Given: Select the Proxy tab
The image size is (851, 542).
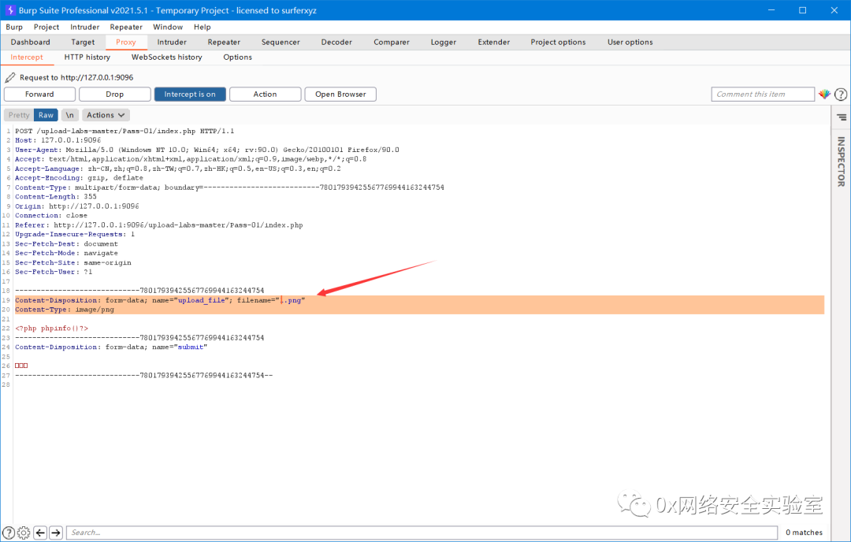Looking at the screenshot, I should pos(126,43).
